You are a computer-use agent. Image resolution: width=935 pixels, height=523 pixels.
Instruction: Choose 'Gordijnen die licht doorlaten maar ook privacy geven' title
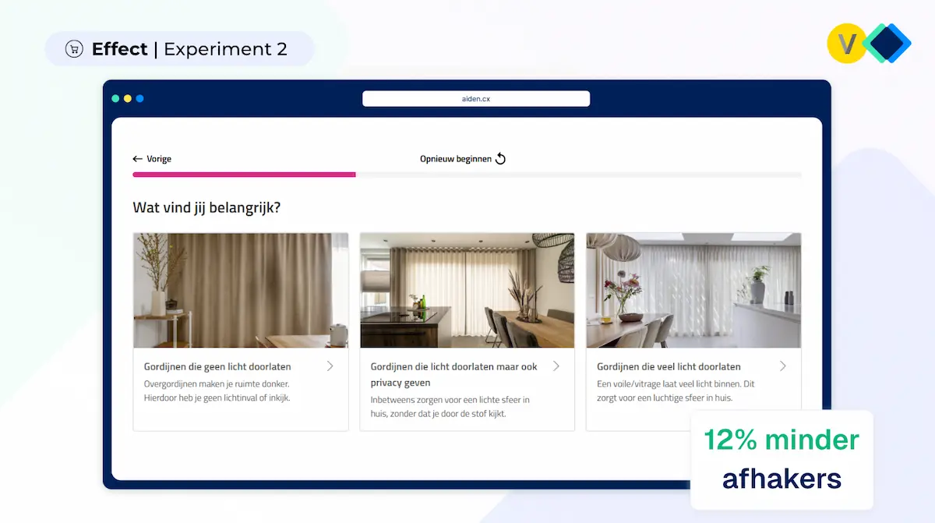tap(454, 375)
